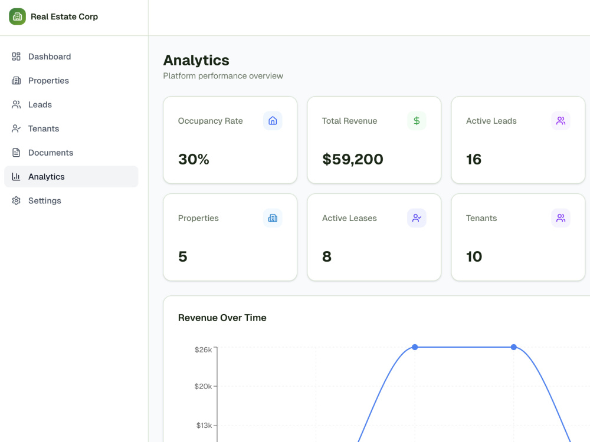Click the Occupancy Rate card label

click(x=211, y=121)
